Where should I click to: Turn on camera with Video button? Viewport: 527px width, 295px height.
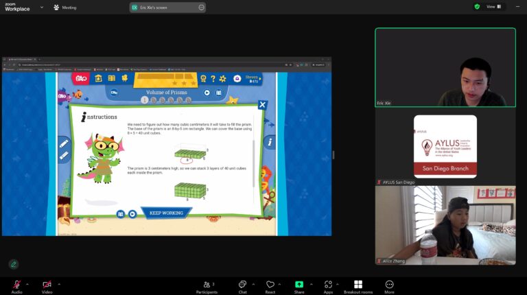(x=47, y=287)
